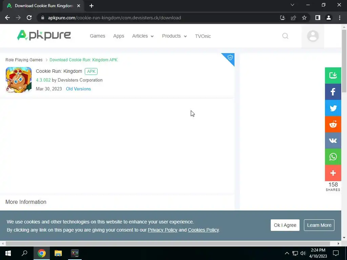Open Windows taskbar search
The width and height of the screenshot is (347, 260).
coord(24,253)
